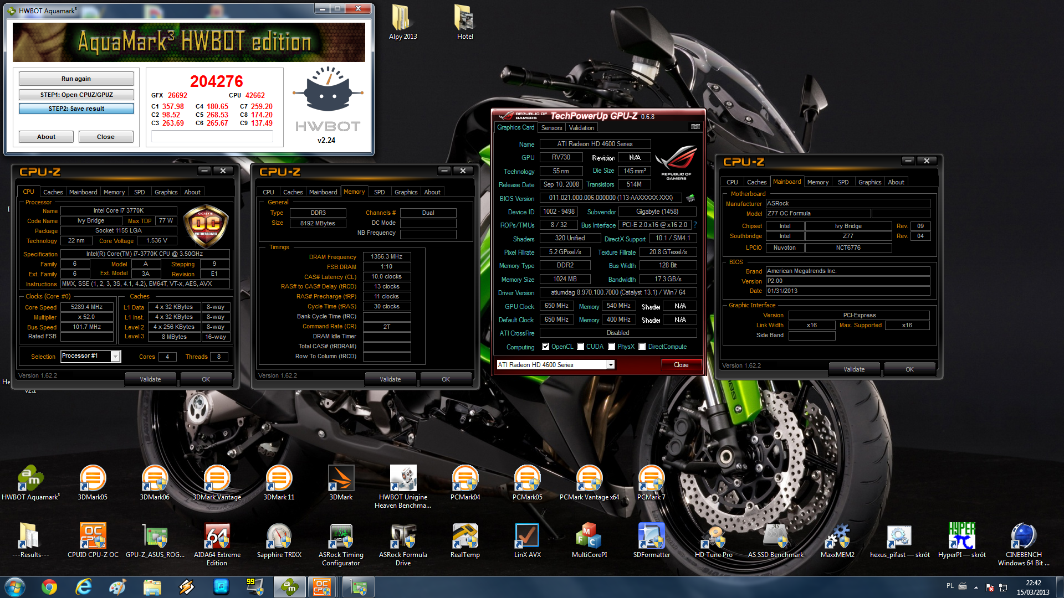Launch the GPU-Z_ASUS_ROG shortcut
Image resolution: width=1064 pixels, height=598 pixels.
155,540
